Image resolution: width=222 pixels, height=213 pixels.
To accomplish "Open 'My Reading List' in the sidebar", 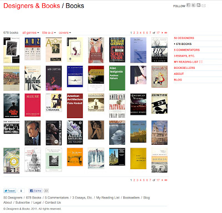I will [186, 62].
